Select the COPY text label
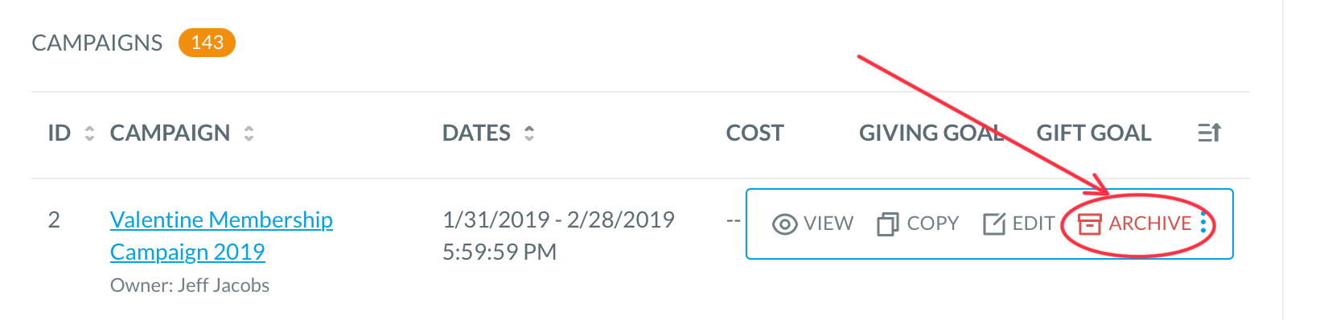Viewport: 1332px width, 320px height. (932, 224)
